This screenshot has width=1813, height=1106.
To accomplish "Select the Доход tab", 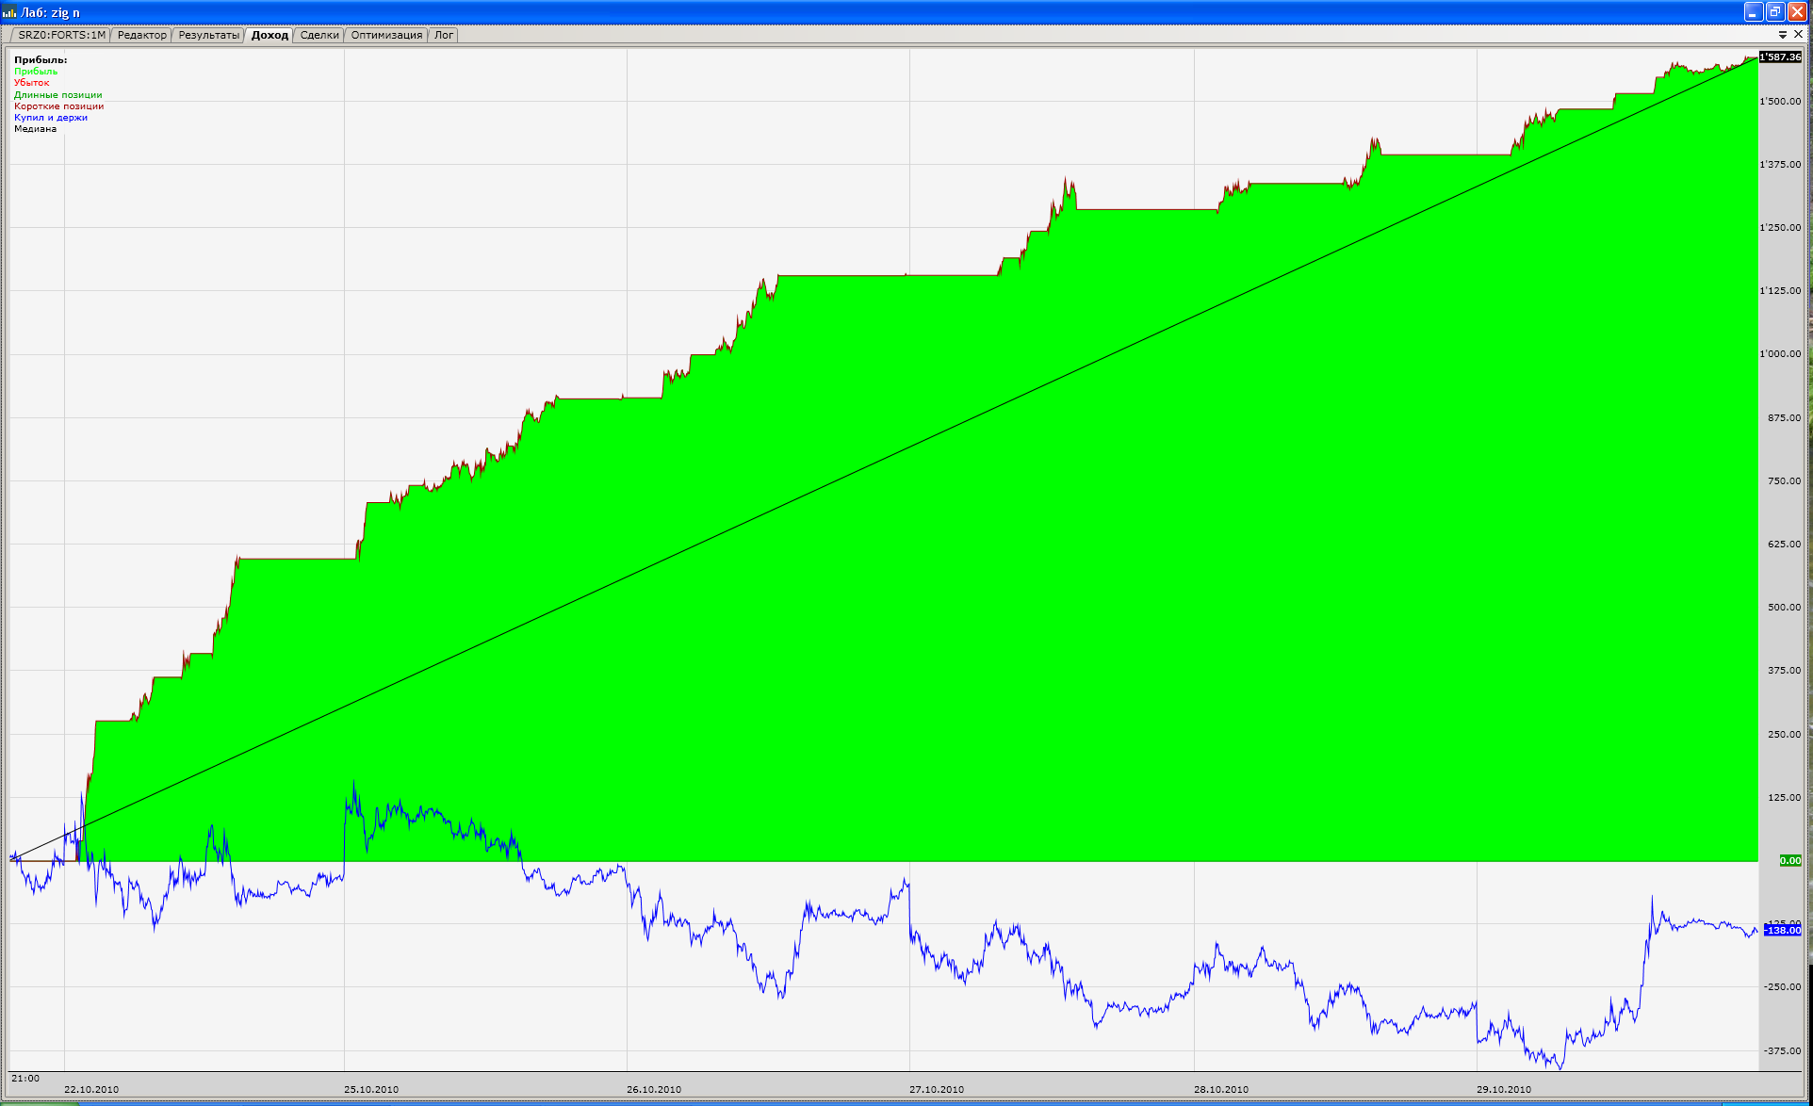I will coord(269,35).
